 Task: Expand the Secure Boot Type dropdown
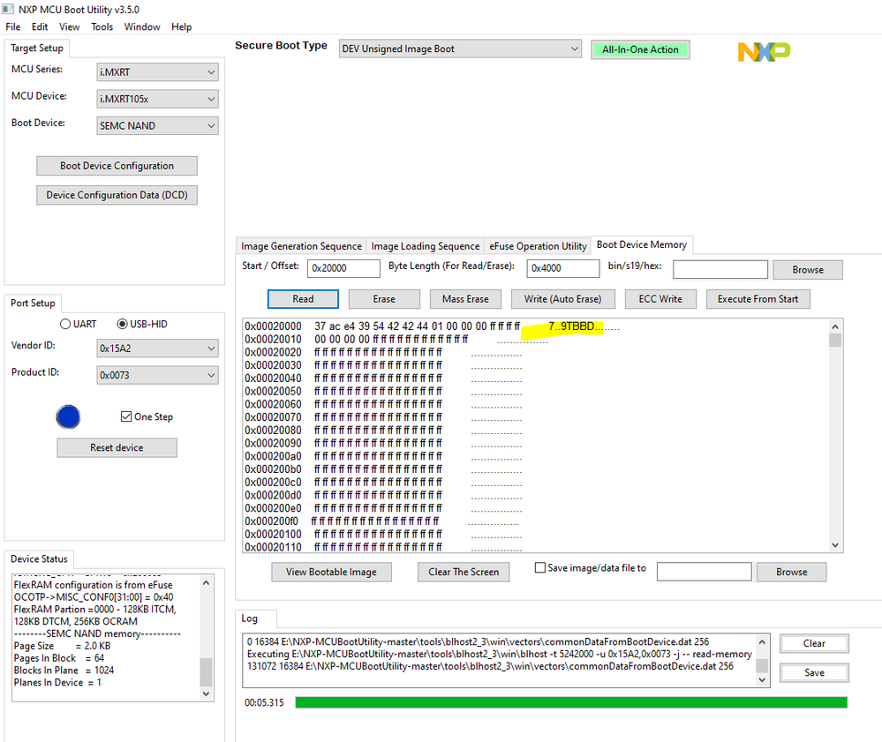click(460, 49)
